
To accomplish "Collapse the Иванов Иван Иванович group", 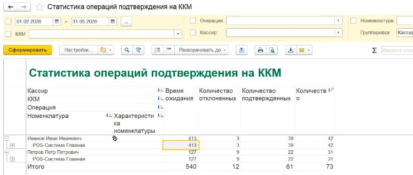I will point(7,138).
